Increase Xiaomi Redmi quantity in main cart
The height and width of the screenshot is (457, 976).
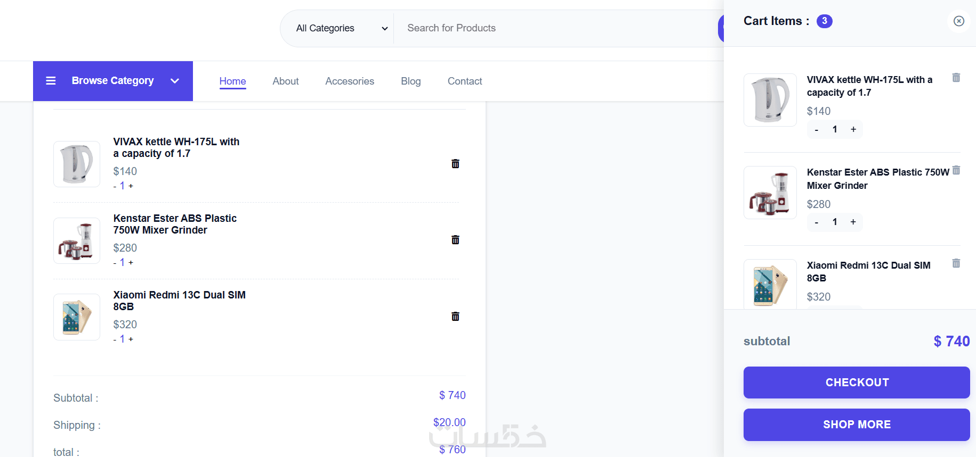tap(131, 339)
